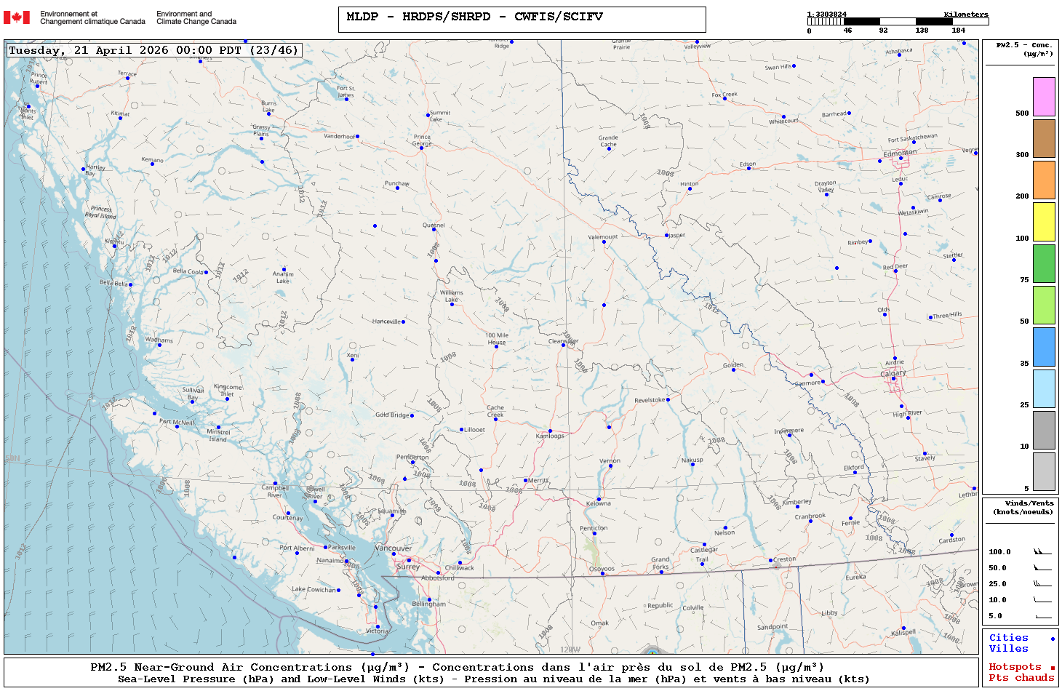Select the pink 500 concentration swatch
Screen dimensions: 1062x691
[x=1044, y=97]
